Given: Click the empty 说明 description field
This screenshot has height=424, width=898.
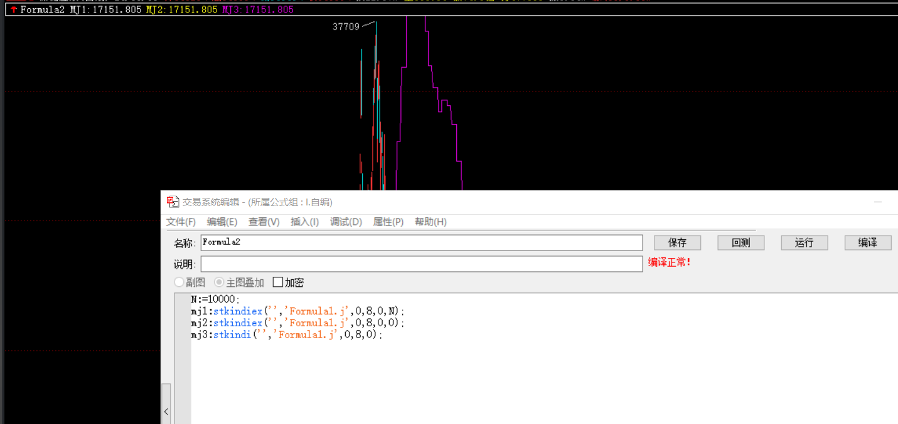Looking at the screenshot, I should (422, 264).
